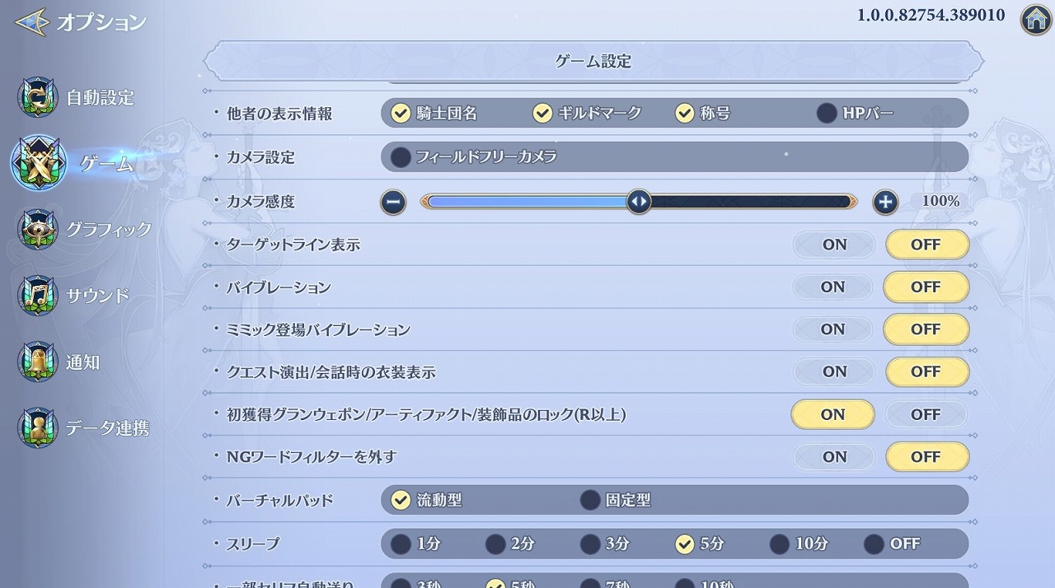Open the グラフィック eye icon
1055x588 pixels.
(37, 230)
